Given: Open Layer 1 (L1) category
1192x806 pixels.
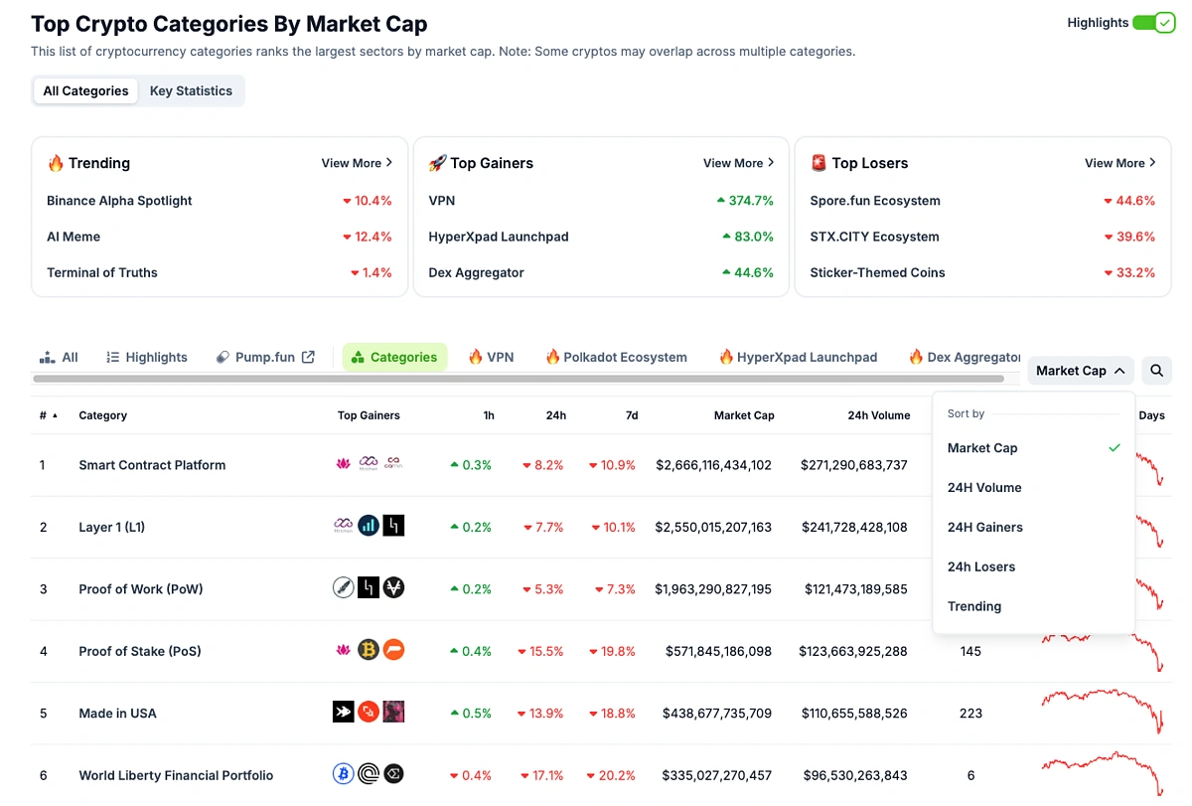Looking at the screenshot, I should pyautogui.click(x=112, y=528).
